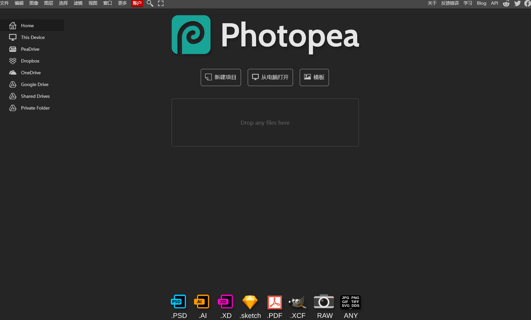Image resolution: width=531 pixels, height=320 pixels.
Task: Click the Drop any files here area
Action: click(265, 123)
